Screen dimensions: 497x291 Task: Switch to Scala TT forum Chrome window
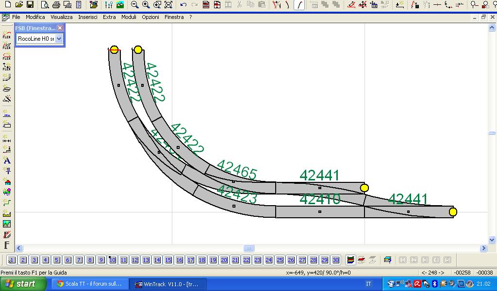(x=89, y=284)
